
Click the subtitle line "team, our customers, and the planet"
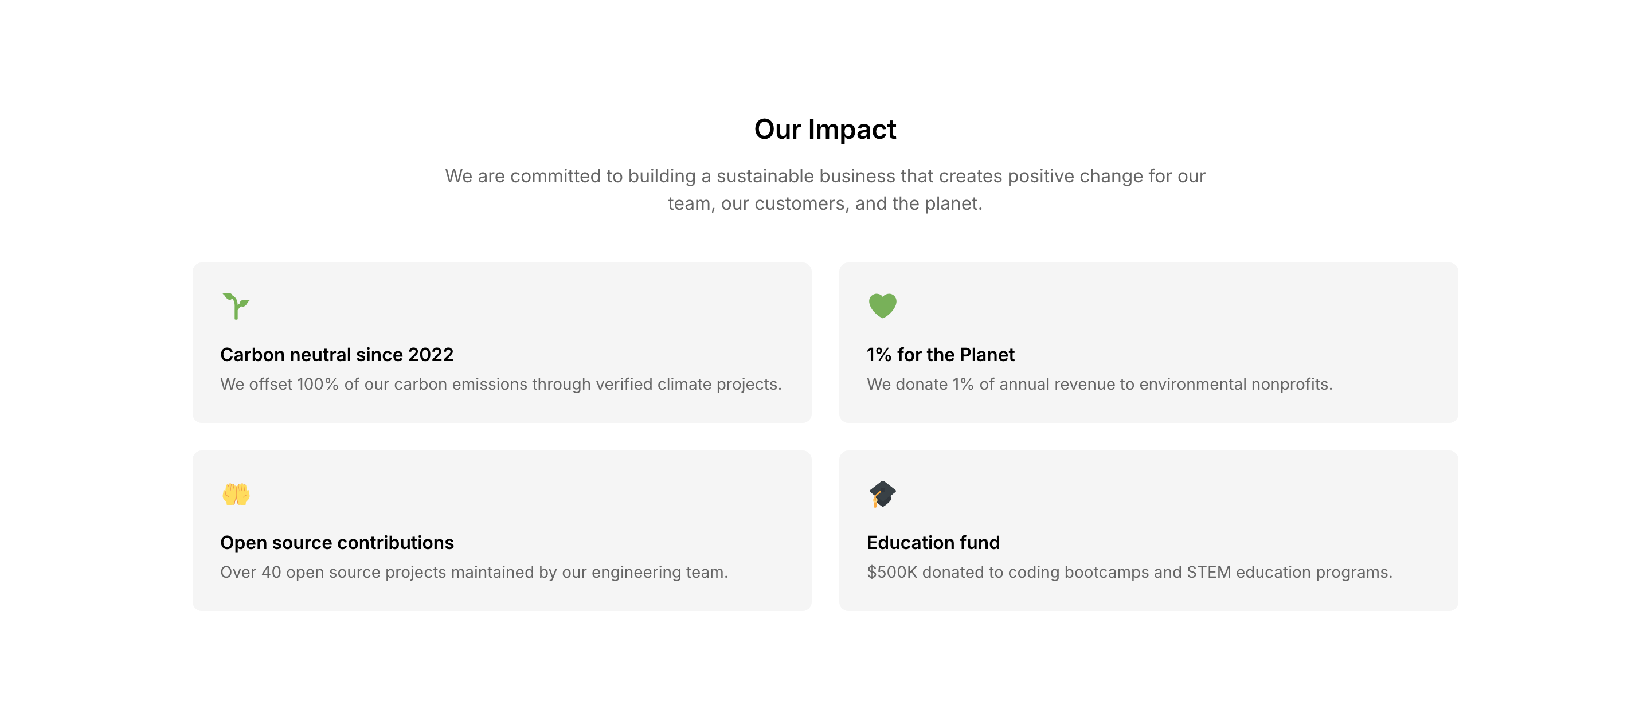tap(825, 204)
